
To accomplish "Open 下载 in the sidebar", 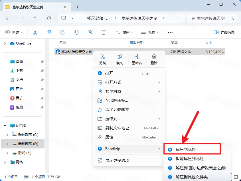I will pos(19,71).
